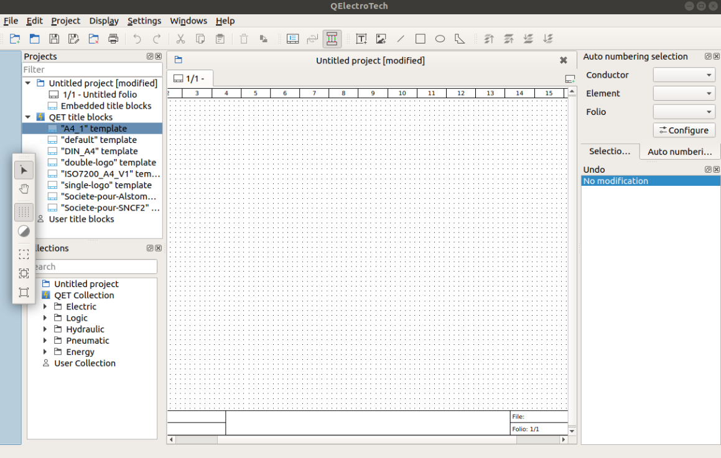
Task: Open folio properties toolbar icon
Action: (292, 39)
